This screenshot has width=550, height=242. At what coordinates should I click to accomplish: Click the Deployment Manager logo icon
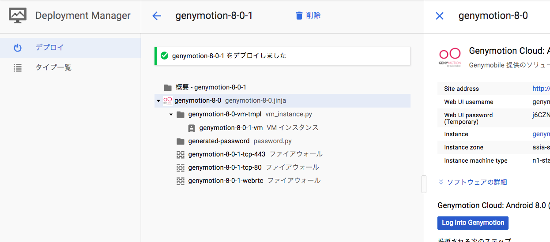pyautogui.click(x=18, y=16)
